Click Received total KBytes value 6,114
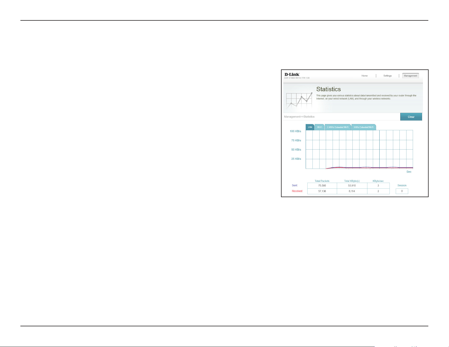This screenshot has width=449, height=347. pos(352,191)
